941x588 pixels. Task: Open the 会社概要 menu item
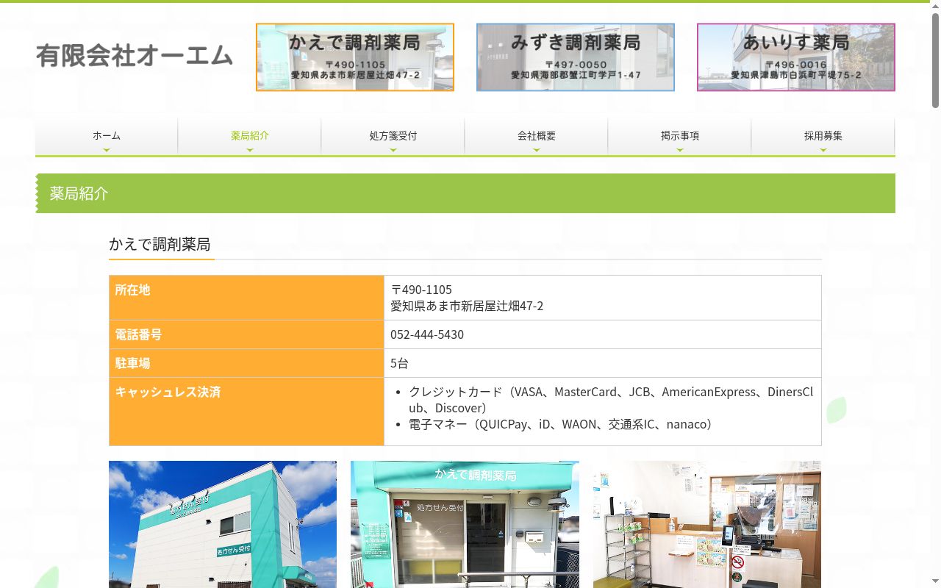coord(537,136)
